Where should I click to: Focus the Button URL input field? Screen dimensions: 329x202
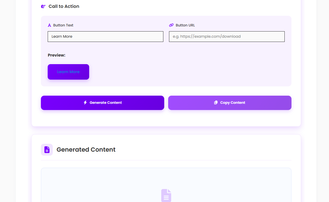(227, 37)
